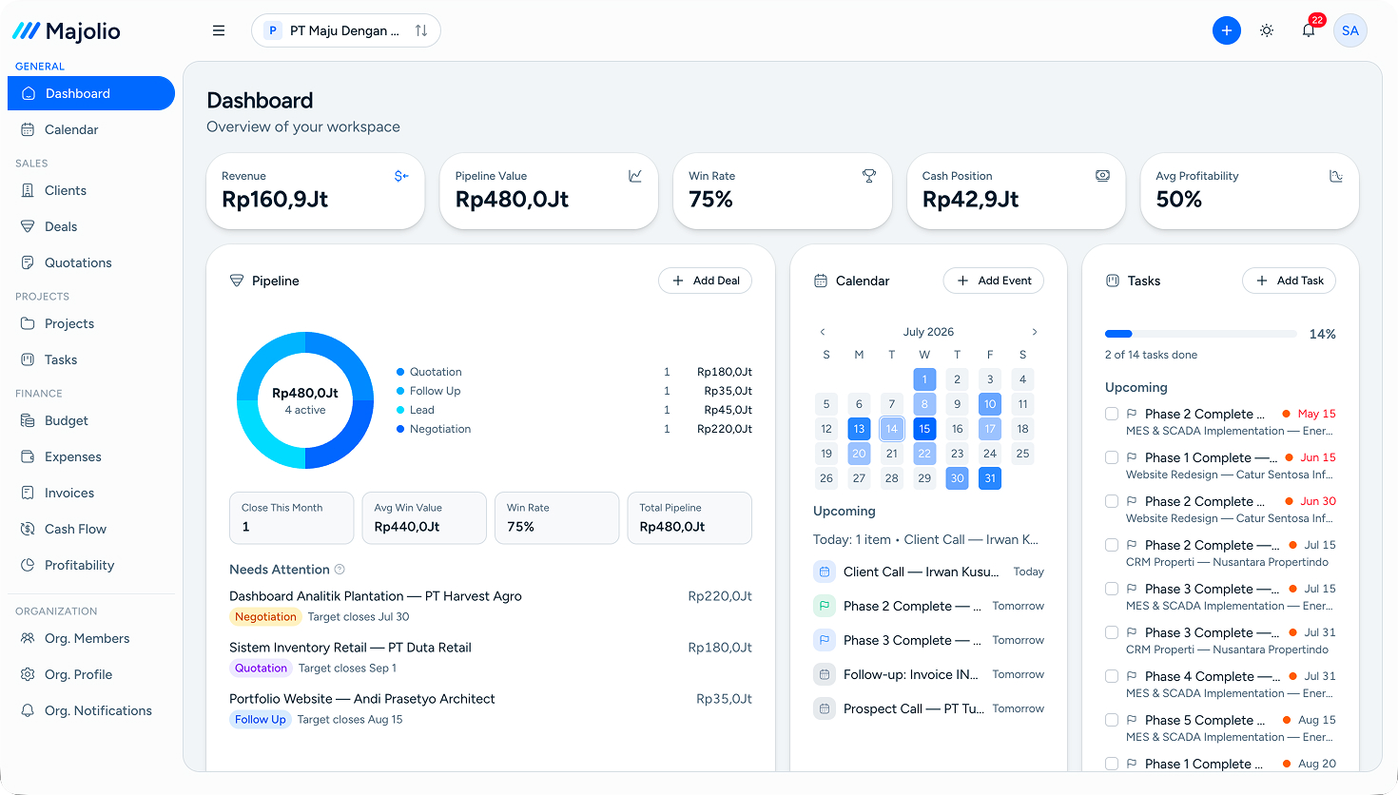
Task: Open the notifications bell icon
Action: [1309, 30]
